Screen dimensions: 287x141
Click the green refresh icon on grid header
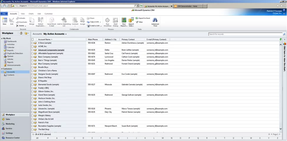[281, 39]
